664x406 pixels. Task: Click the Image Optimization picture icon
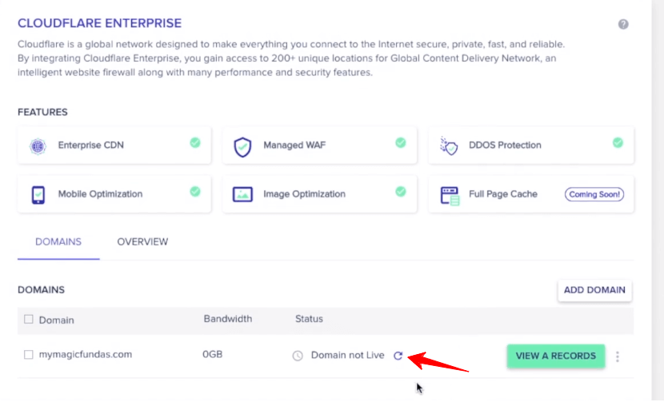tap(242, 194)
